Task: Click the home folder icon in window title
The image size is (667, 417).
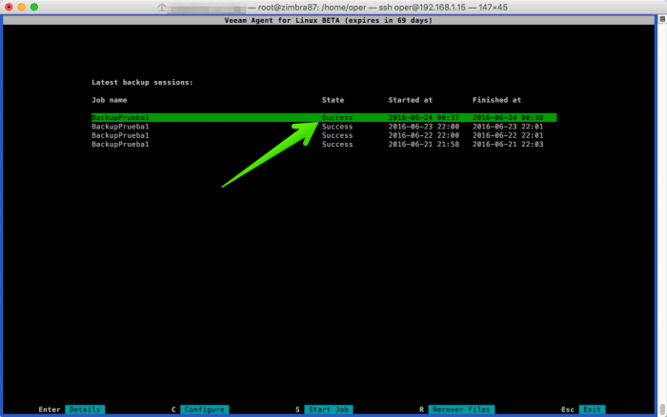Action: coord(162,8)
